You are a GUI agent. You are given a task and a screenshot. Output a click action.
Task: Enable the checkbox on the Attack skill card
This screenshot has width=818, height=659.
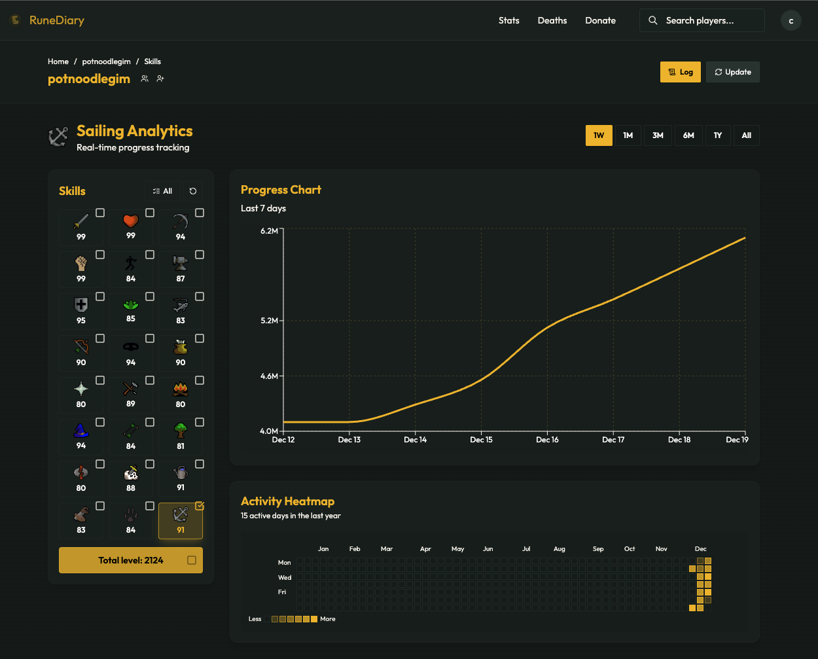tap(100, 213)
